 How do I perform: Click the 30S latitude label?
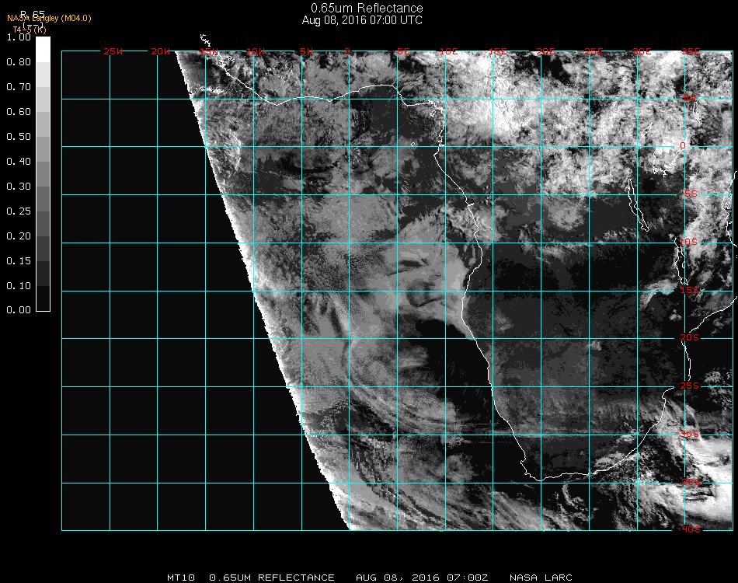click(690, 434)
